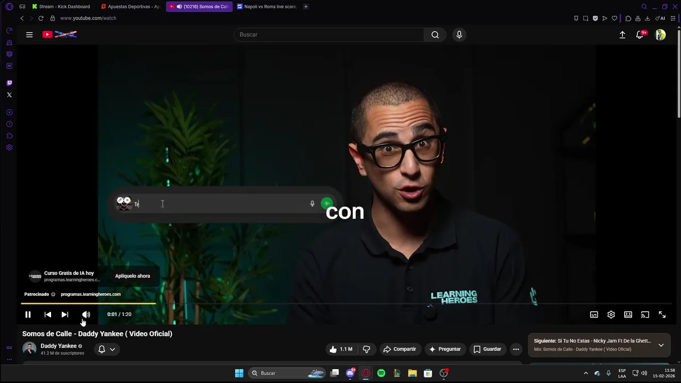Focus the YouTube Buscar search field
The height and width of the screenshot is (383, 681).
[x=329, y=35]
